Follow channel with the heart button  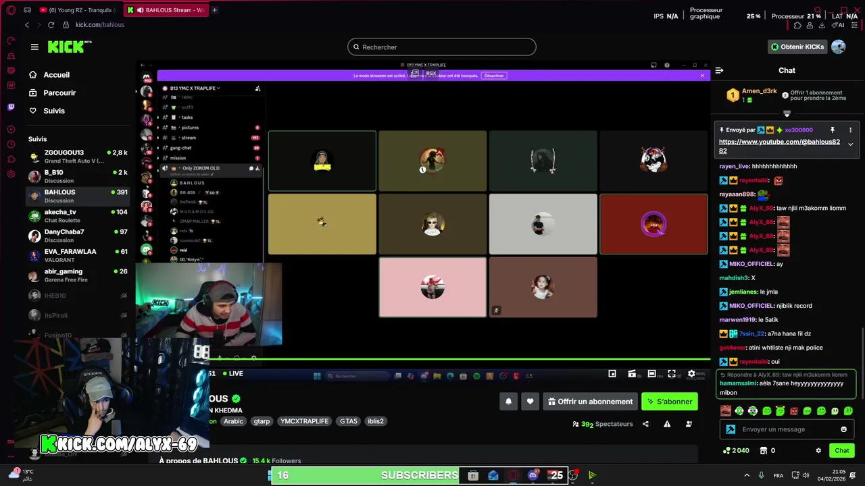tap(530, 402)
